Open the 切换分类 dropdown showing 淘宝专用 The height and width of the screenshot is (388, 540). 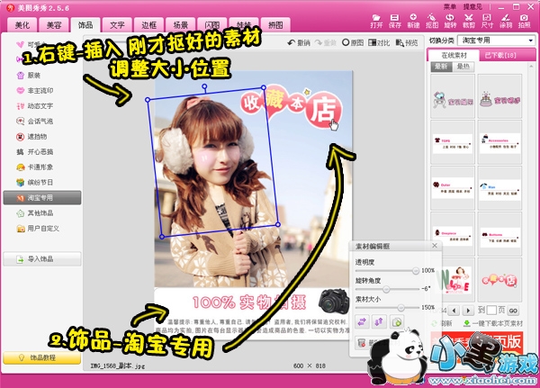[495, 41]
